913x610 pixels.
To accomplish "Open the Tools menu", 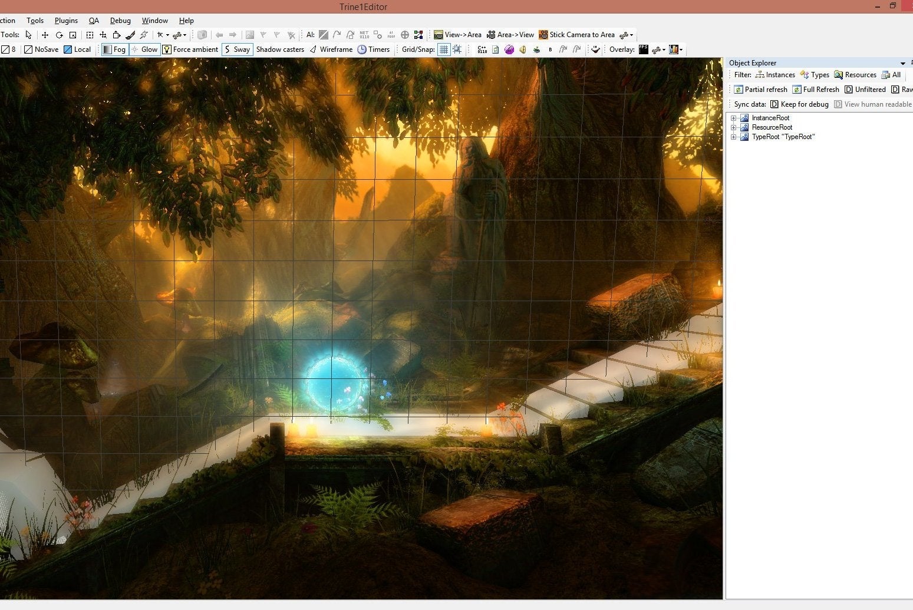I will click(35, 21).
